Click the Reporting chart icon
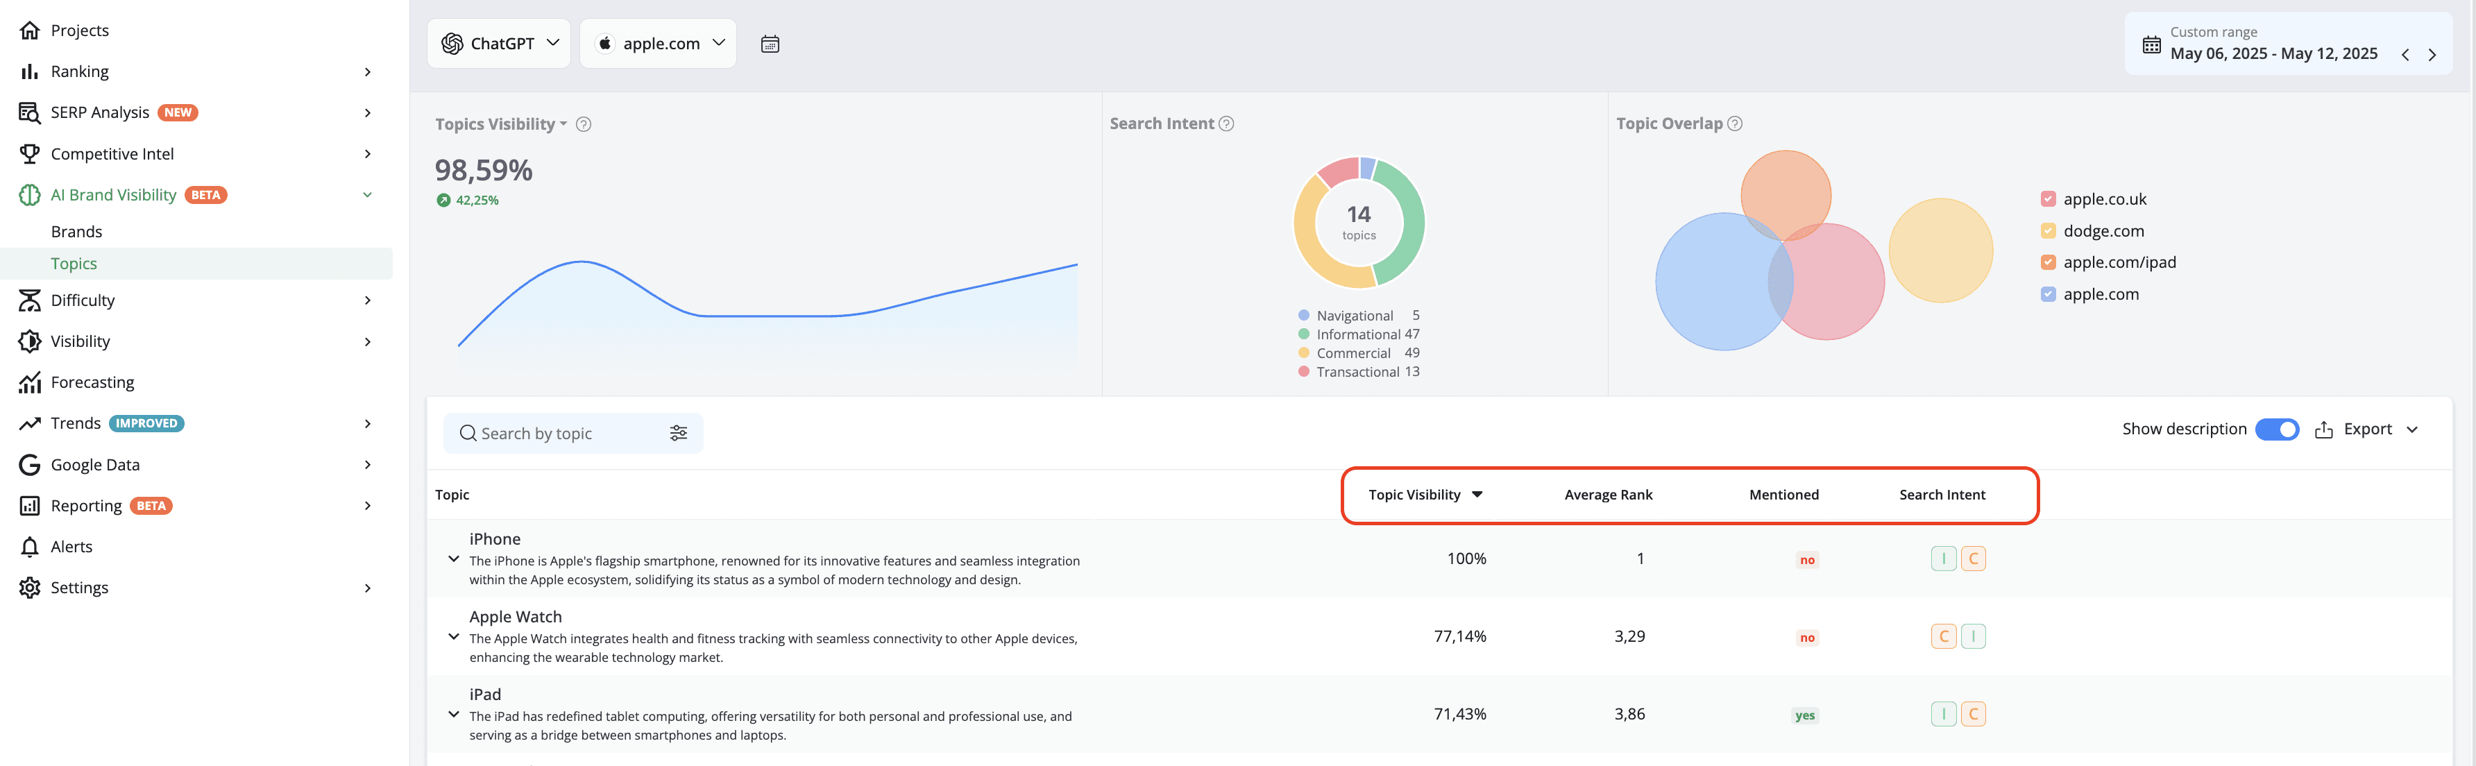This screenshot has height=766, width=2476. [x=30, y=506]
